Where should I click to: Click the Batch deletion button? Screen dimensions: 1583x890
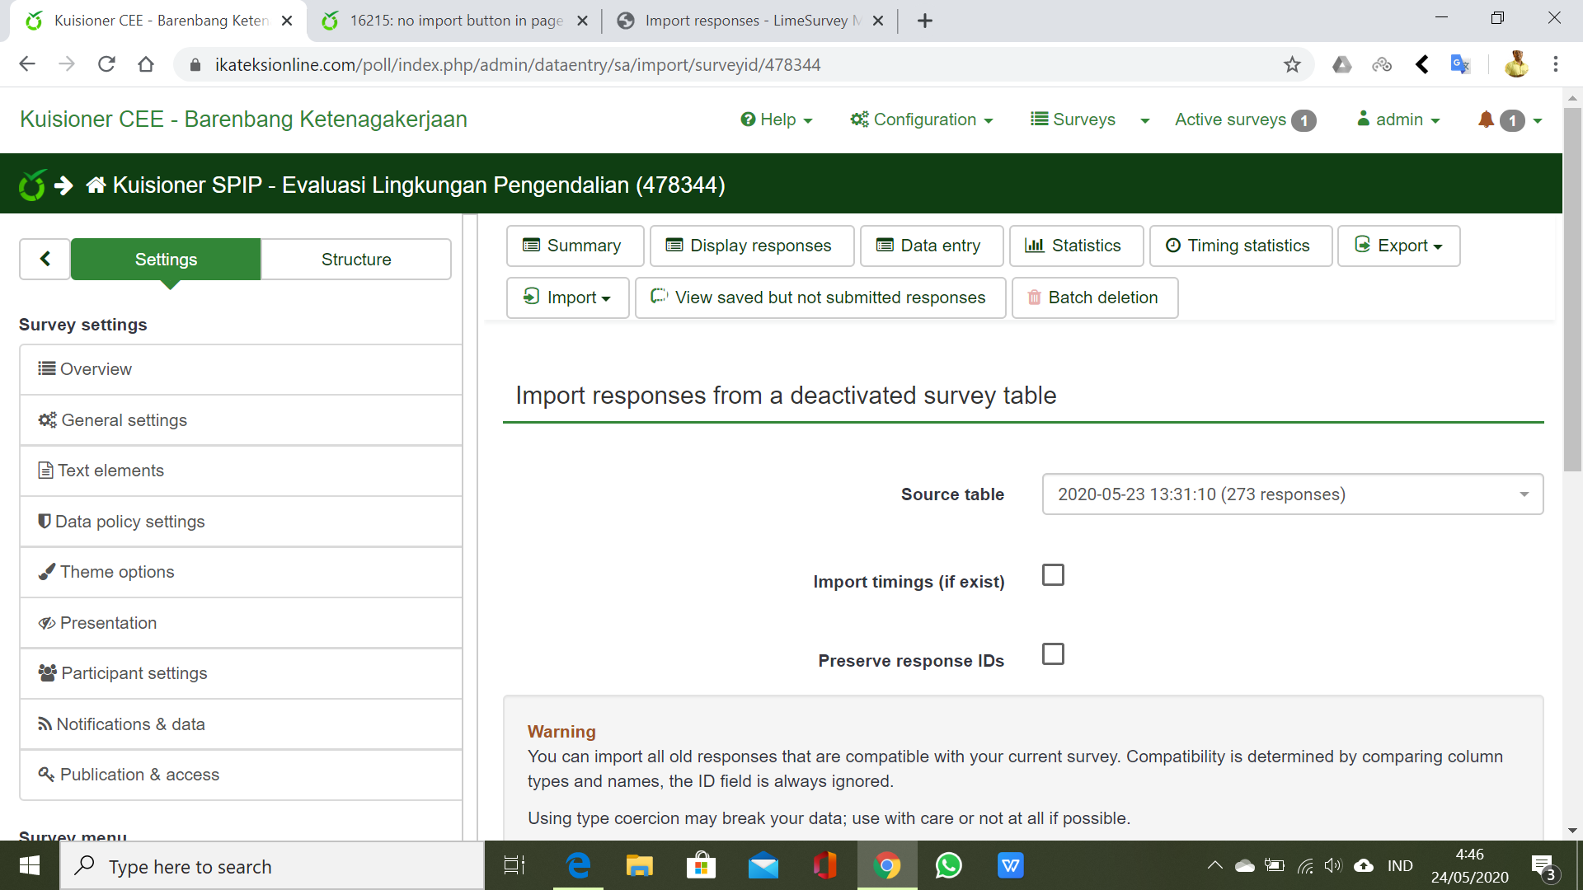pyautogui.click(x=1094, y=297)
